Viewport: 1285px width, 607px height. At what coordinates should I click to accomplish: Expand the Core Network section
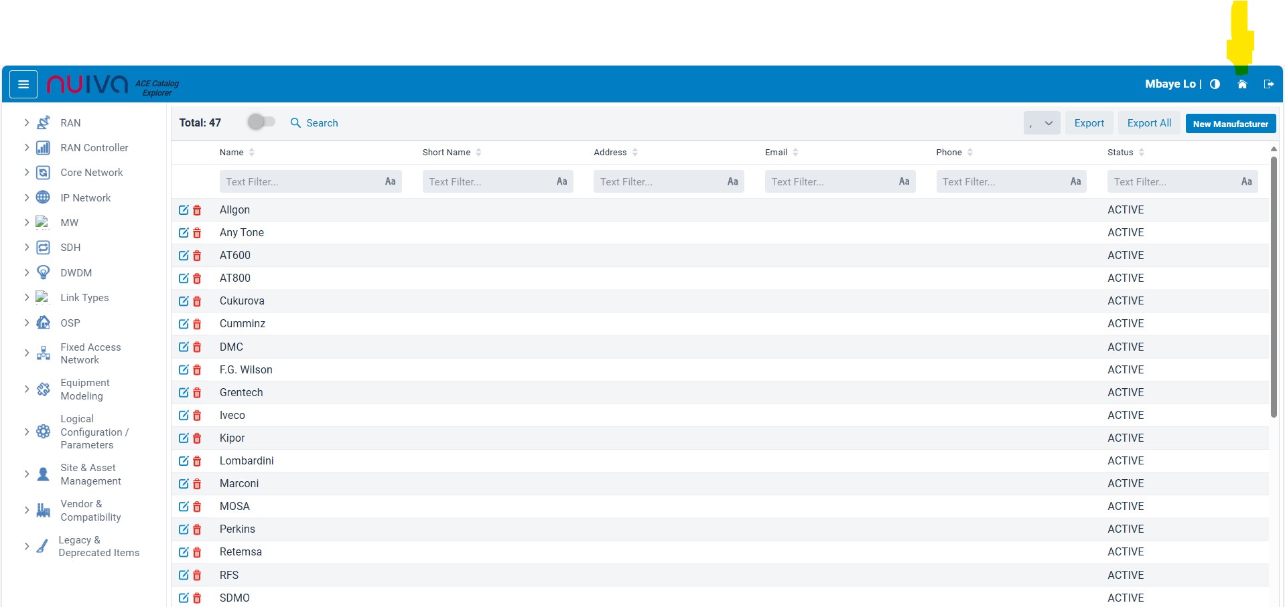[27, 173]
